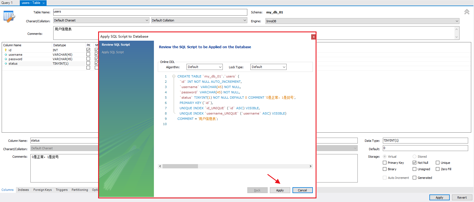Toggle PK checkbox for the username row
This screenshot has height=202, width=474.
pyautogui.click(x=88, y=54)
